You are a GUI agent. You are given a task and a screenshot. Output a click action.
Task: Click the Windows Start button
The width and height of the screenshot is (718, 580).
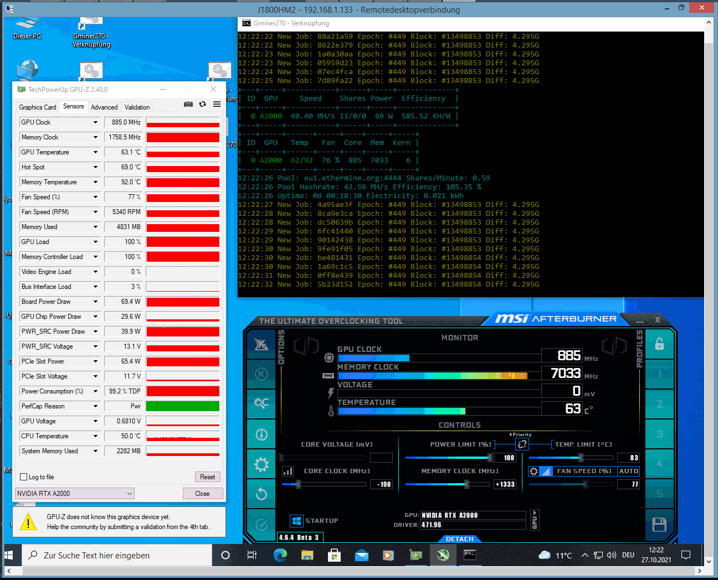tap(9, 555)
